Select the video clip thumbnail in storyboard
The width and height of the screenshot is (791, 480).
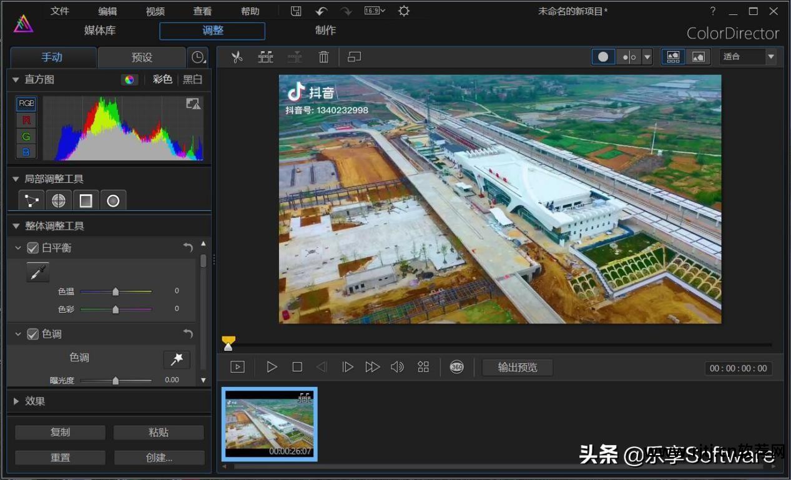coord(270,424)
